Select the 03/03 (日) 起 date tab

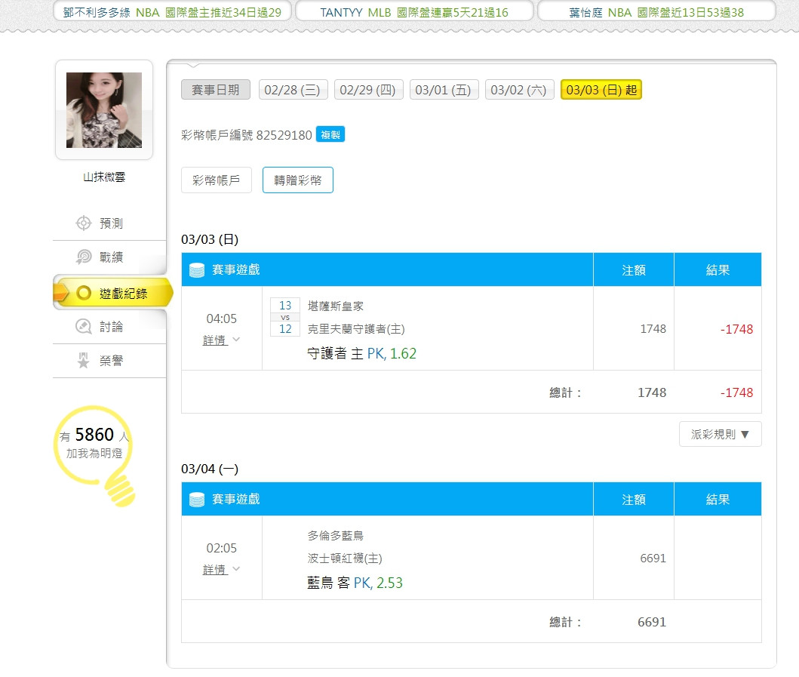coord(601,90)
